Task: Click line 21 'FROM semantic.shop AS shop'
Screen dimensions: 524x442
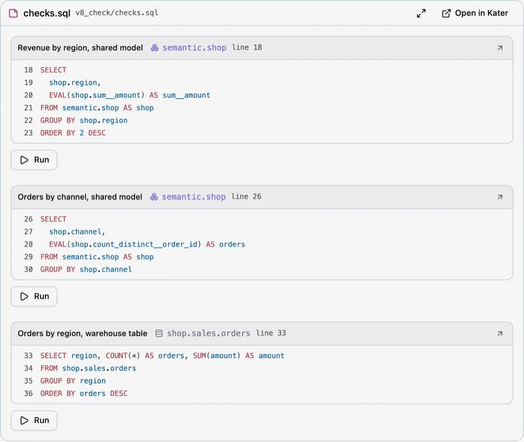Action: pyautogui.click(x=97, y=108)
